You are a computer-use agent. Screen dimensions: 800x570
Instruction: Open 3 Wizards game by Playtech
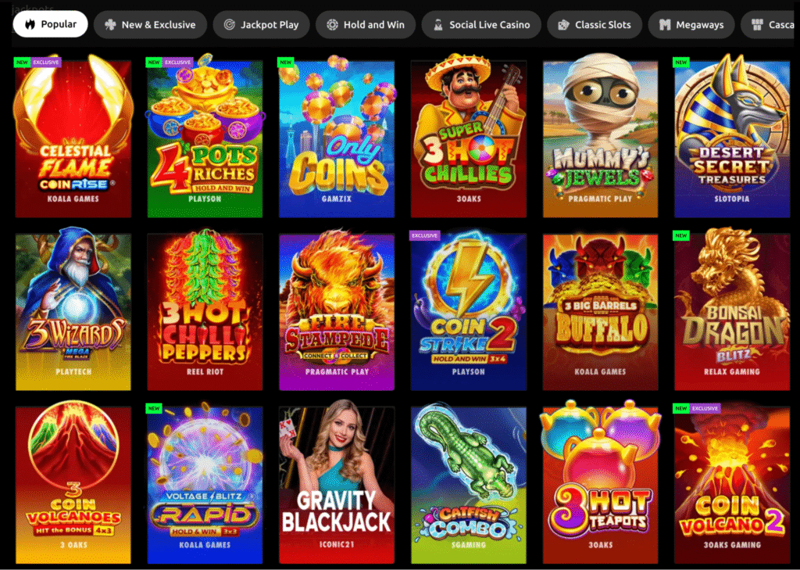click(x=73, y=310)
